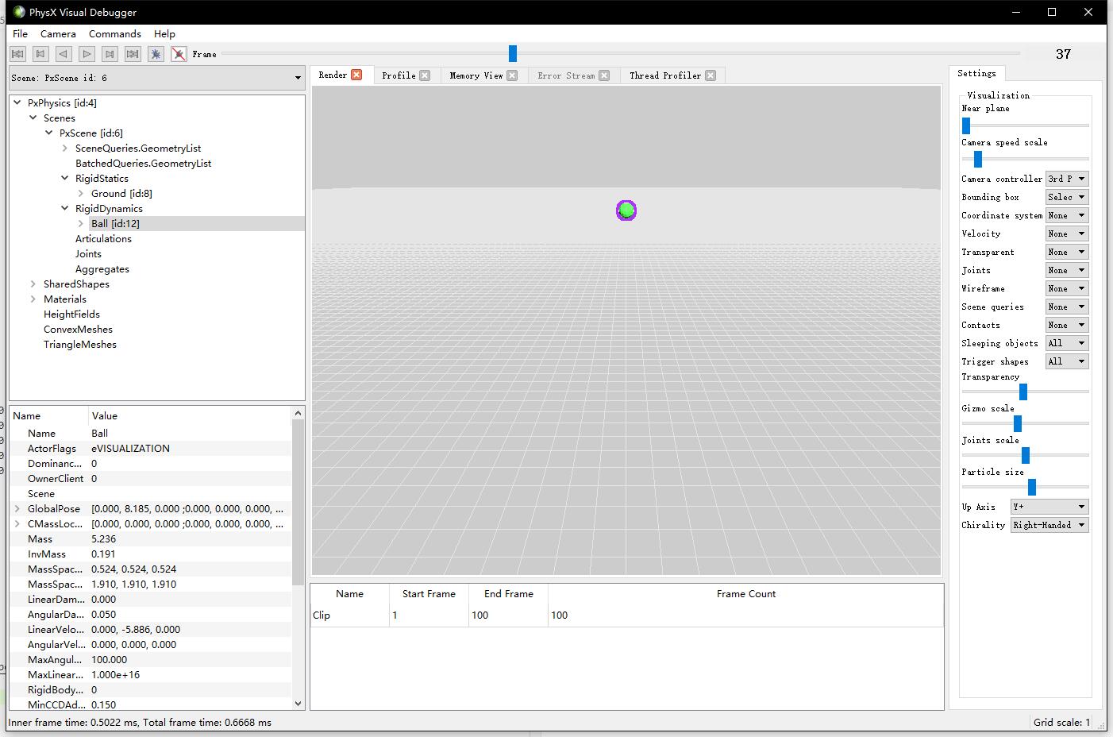The height and width of the screenshot is (737, 1113).
Task: Click the Camera speed scale slider handle
Action: click(978, 160)
